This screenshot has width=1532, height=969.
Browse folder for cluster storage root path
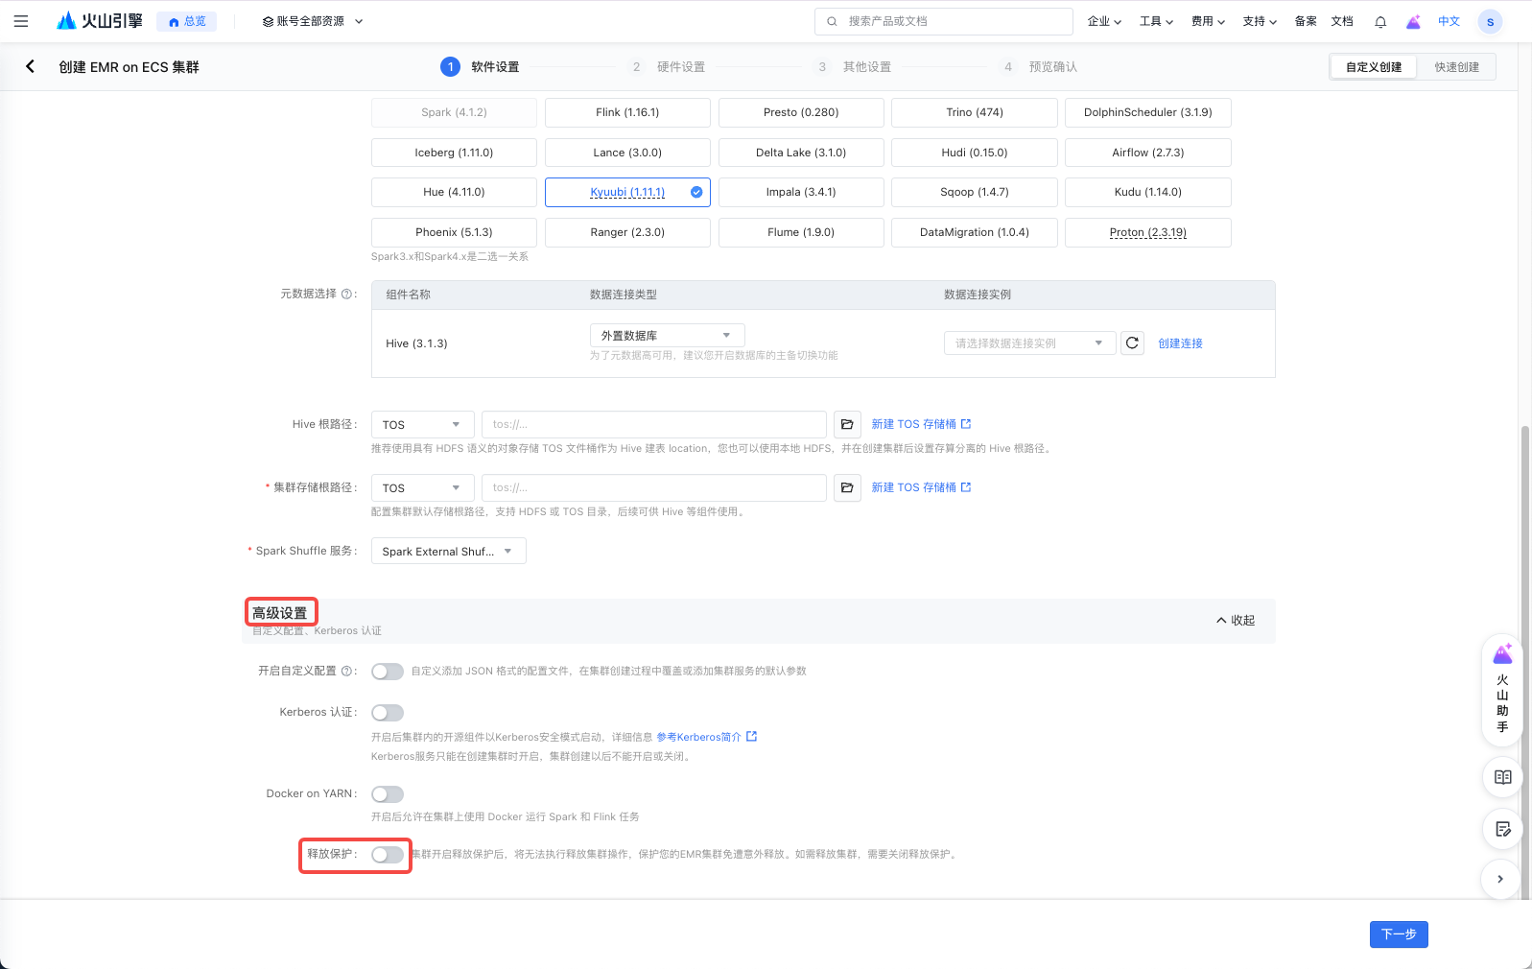pos(847,487)
